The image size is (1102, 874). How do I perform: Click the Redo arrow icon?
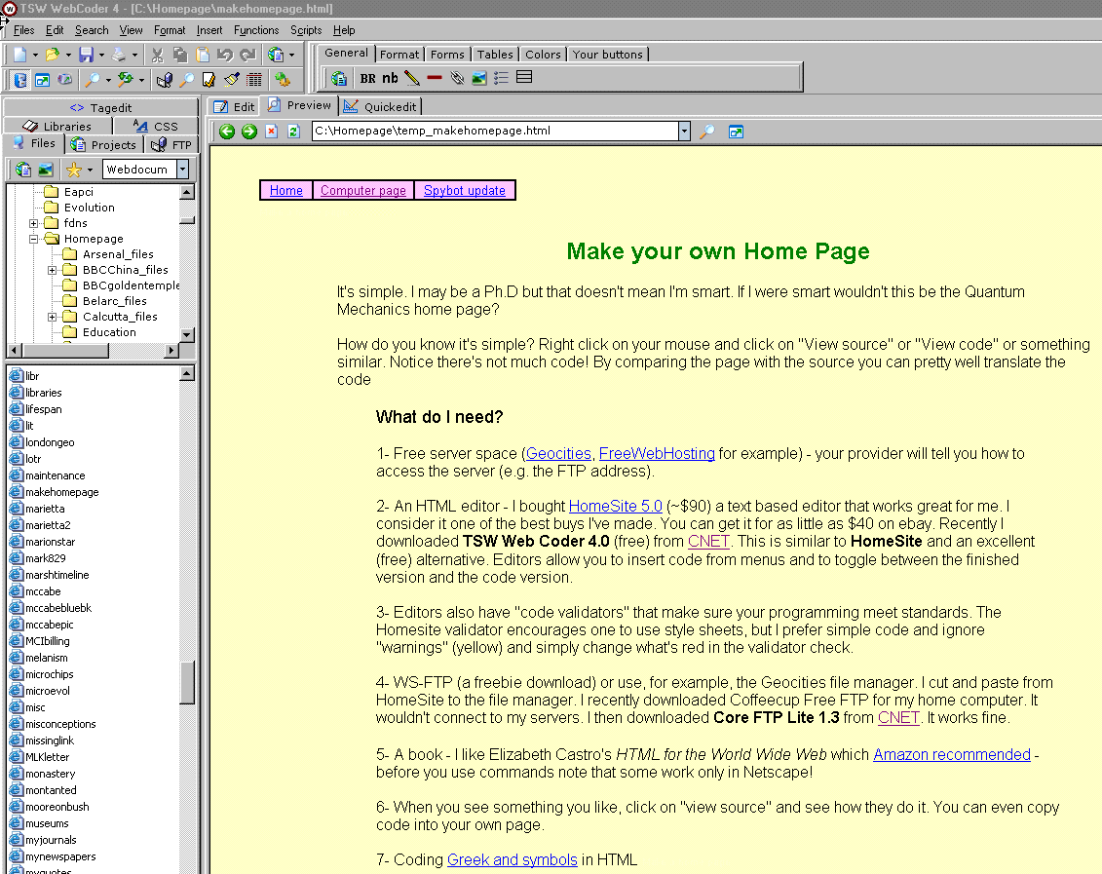coord(248,55)
